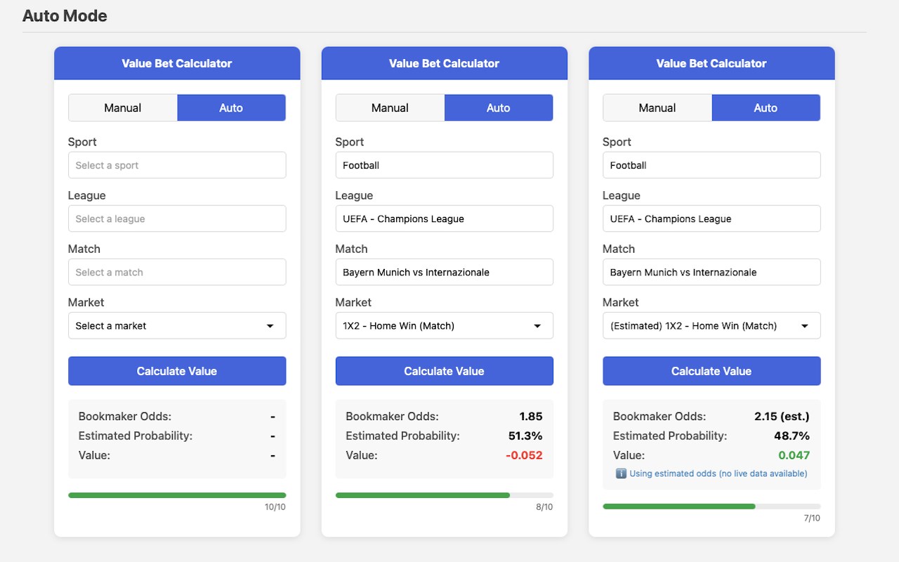Click the middle calculator's Football sport field
Image resolution: width=899 pixels, height=562 pixels.
444,165
